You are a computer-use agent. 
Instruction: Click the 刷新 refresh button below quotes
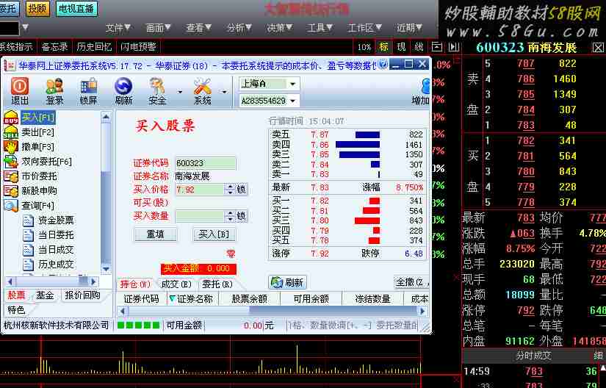coord(287,282)
